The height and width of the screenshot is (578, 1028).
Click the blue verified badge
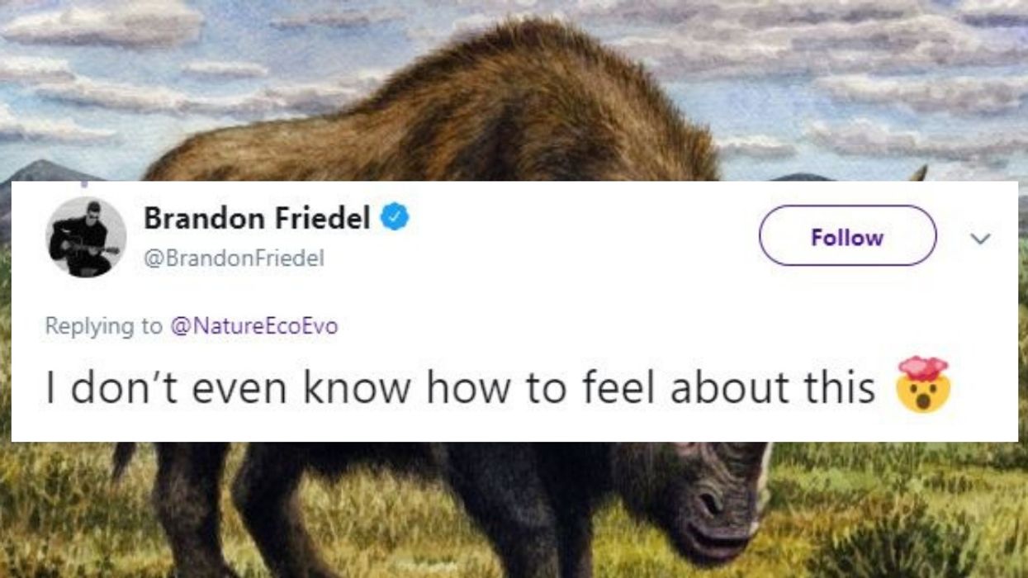click(396, 219)
